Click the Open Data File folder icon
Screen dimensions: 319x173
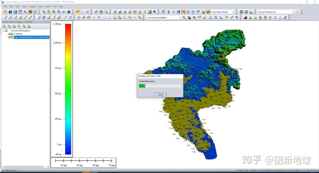pos(5,12)
